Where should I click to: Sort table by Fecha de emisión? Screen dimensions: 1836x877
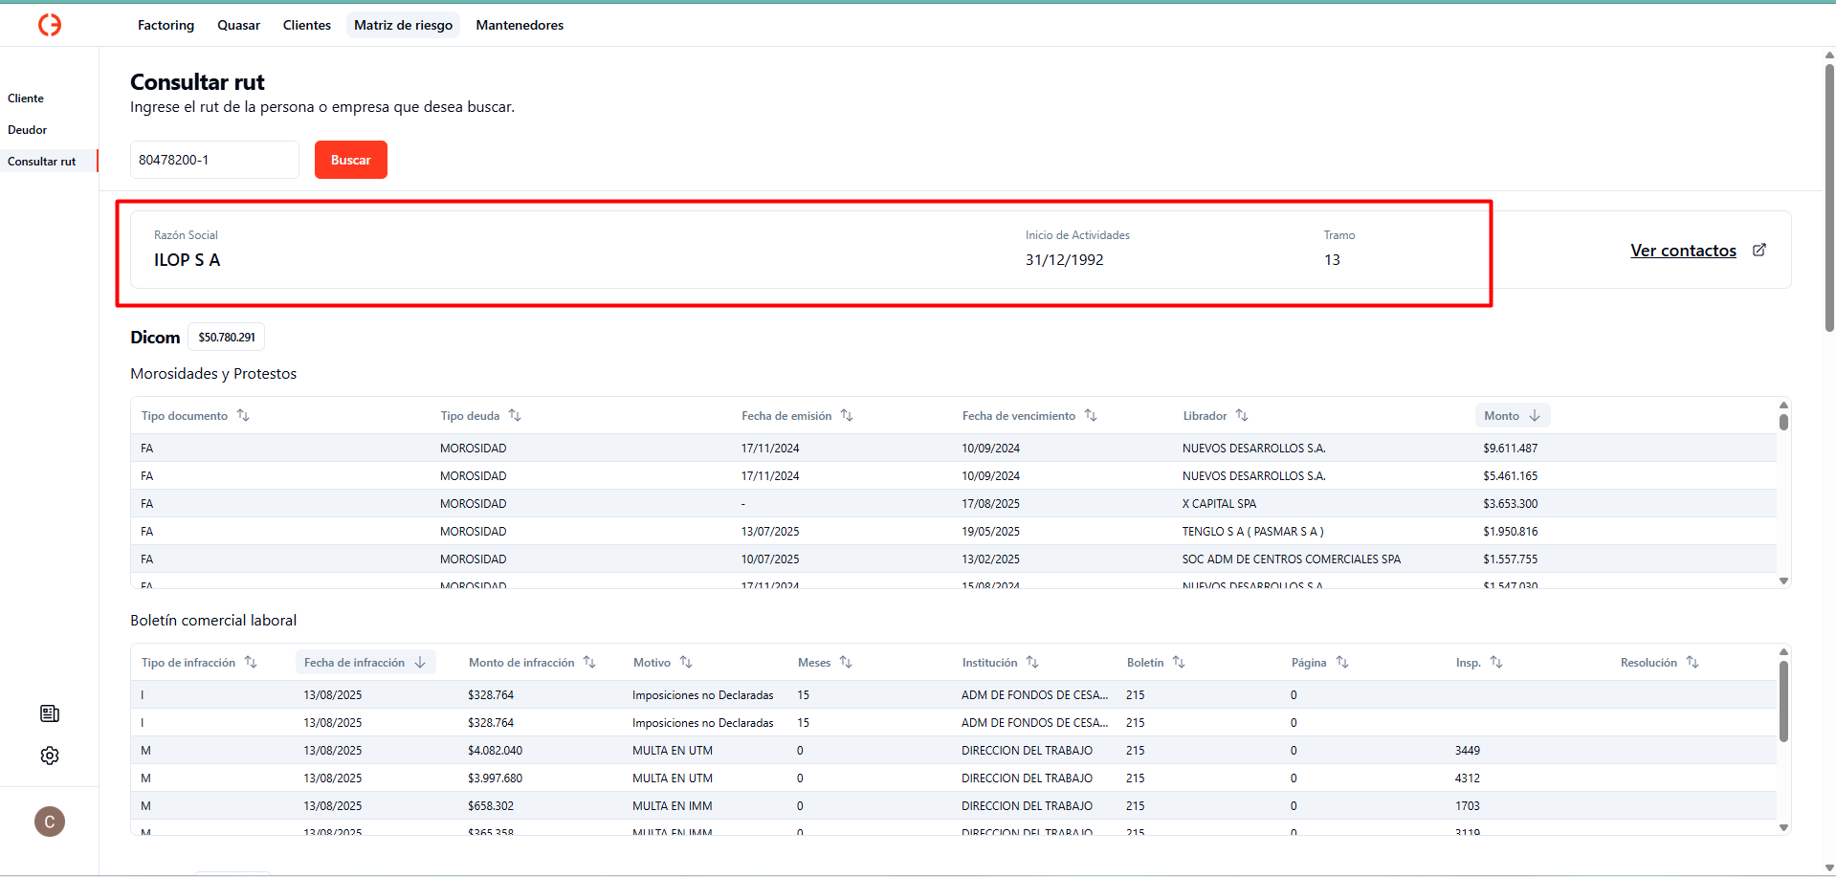tap(846, 415)
